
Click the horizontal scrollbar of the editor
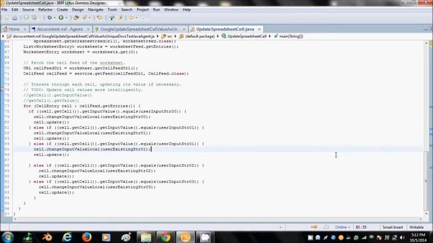[218, 219]
